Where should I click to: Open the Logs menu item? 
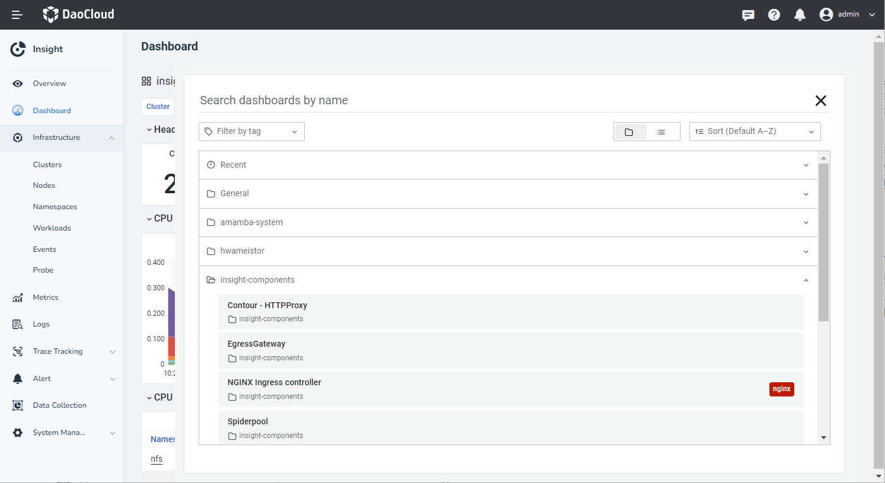click(x=41, y=324)
